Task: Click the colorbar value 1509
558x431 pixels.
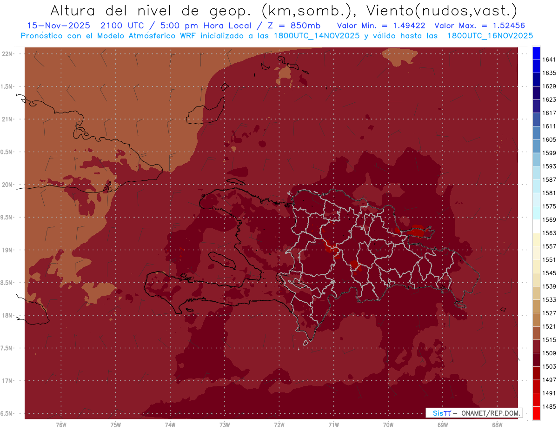Action: coord(549,353)
